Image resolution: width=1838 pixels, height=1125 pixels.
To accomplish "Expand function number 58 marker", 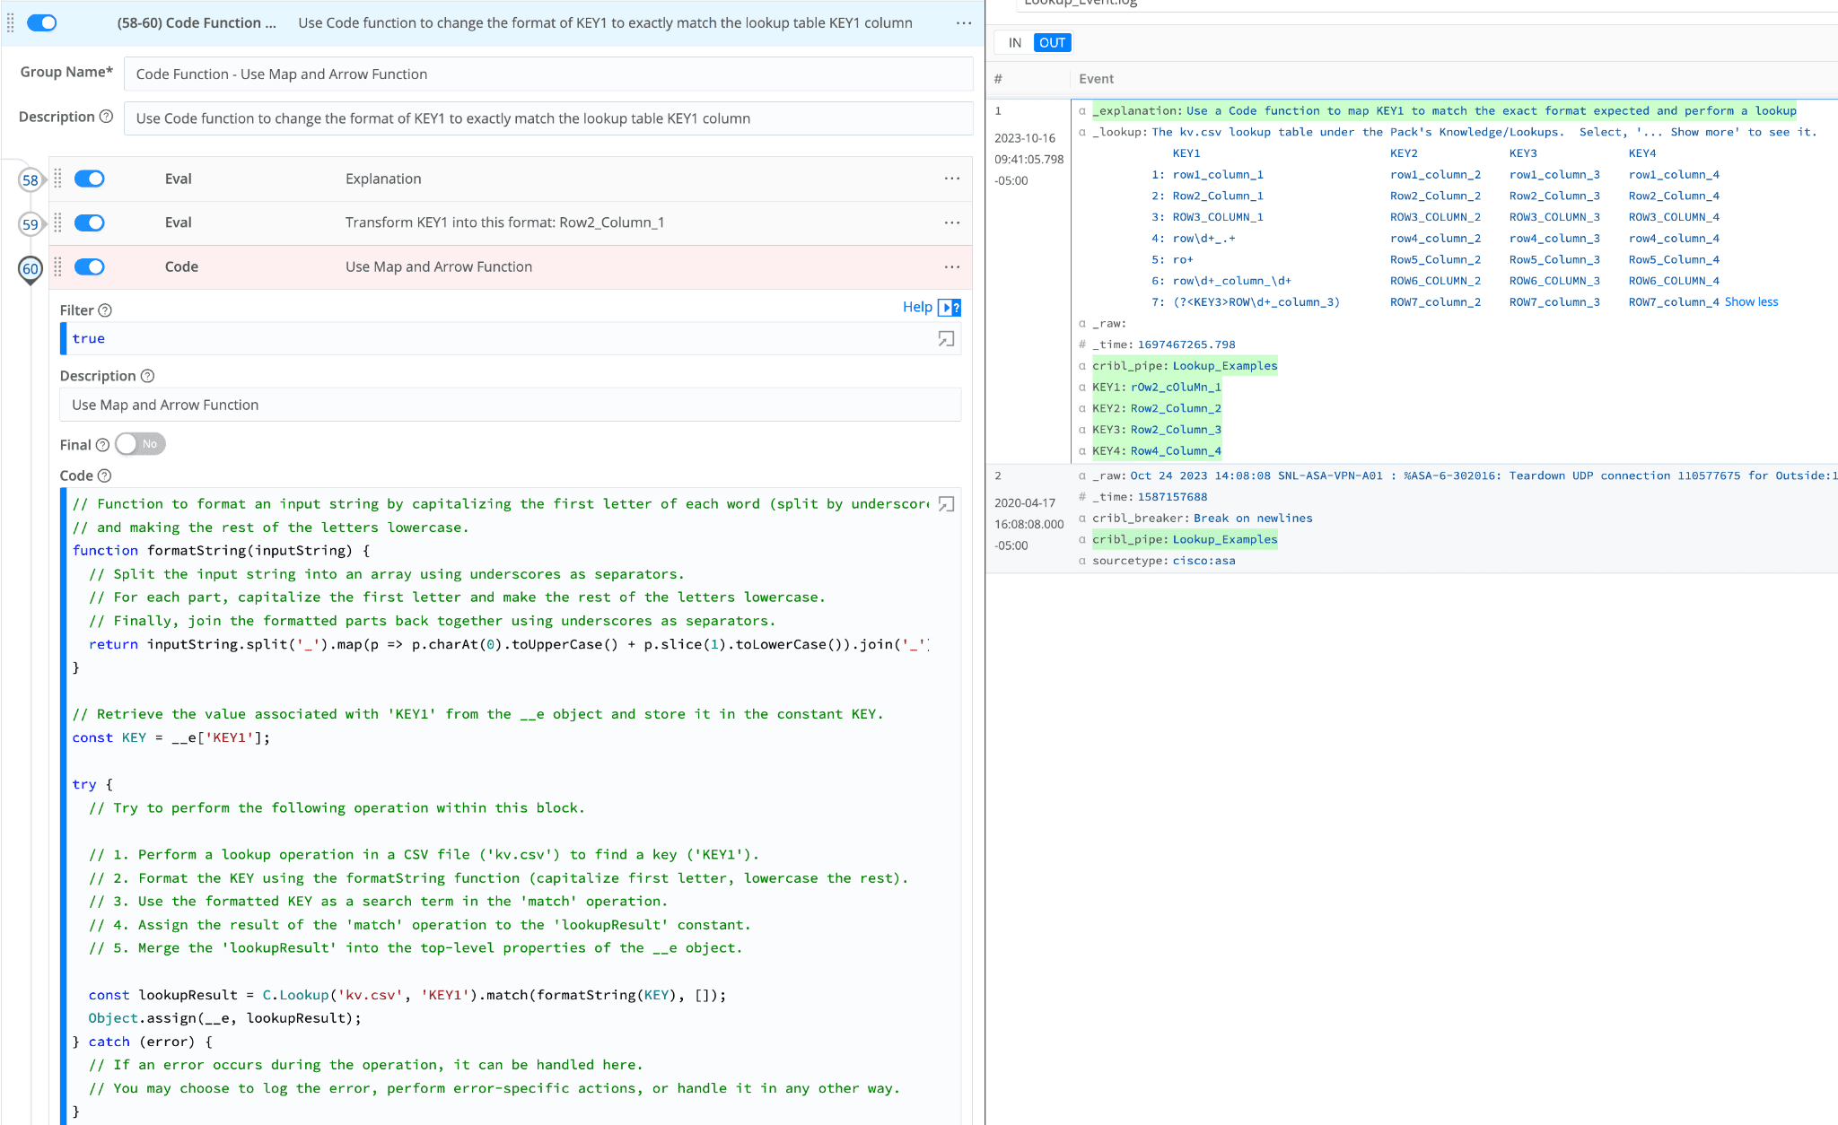I will [x=31, y=179].
